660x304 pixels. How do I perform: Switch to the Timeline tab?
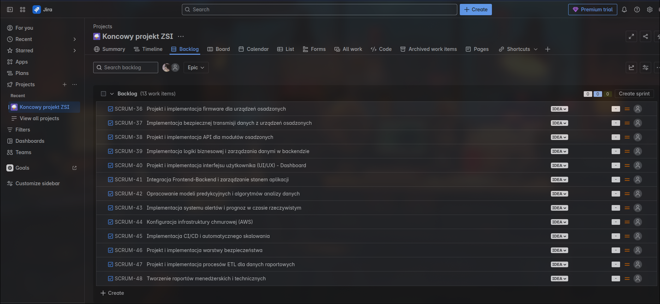click(x=148, y=49)
